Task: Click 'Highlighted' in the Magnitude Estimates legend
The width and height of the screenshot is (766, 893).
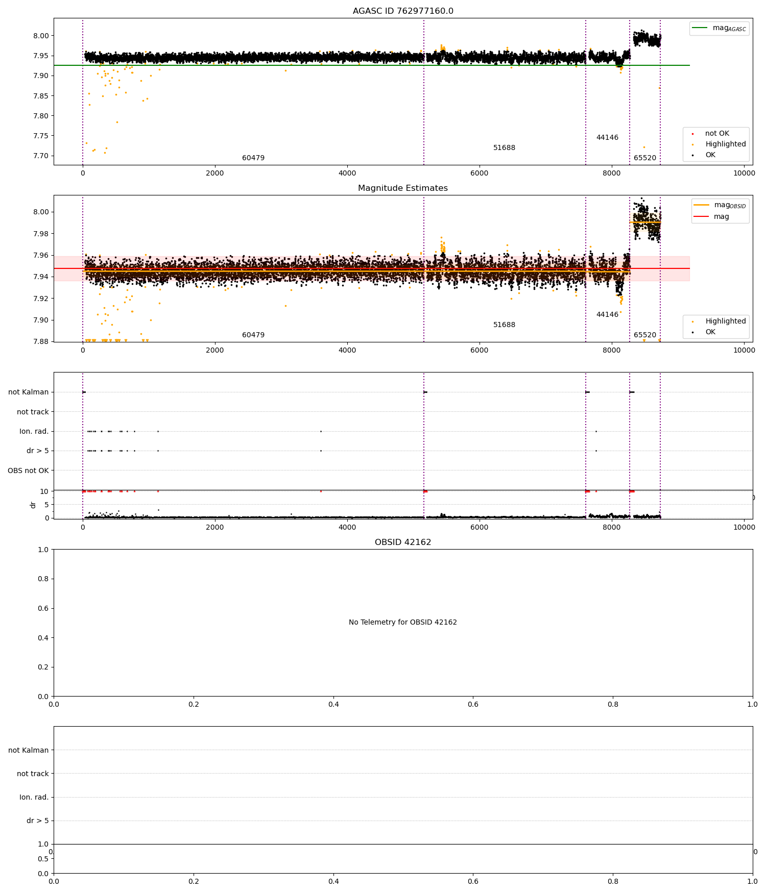Action: 726,321
